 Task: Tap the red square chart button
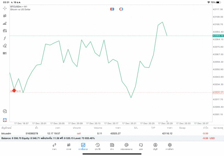pos(112,9)
